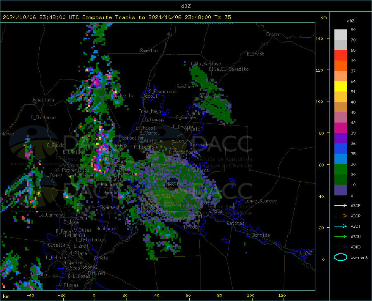Click 'km' label at bottom left
The width and height of the screenshot is (372, 301).
(6, 296)
